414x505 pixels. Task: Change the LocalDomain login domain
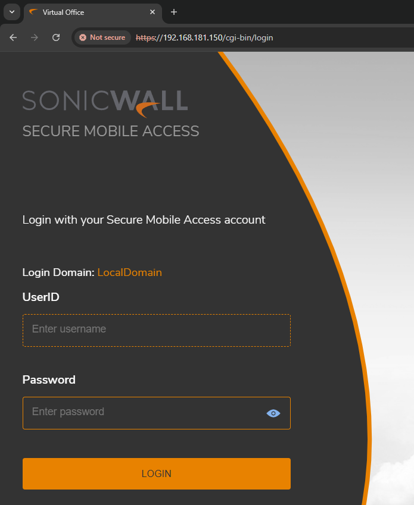(129, 272)
